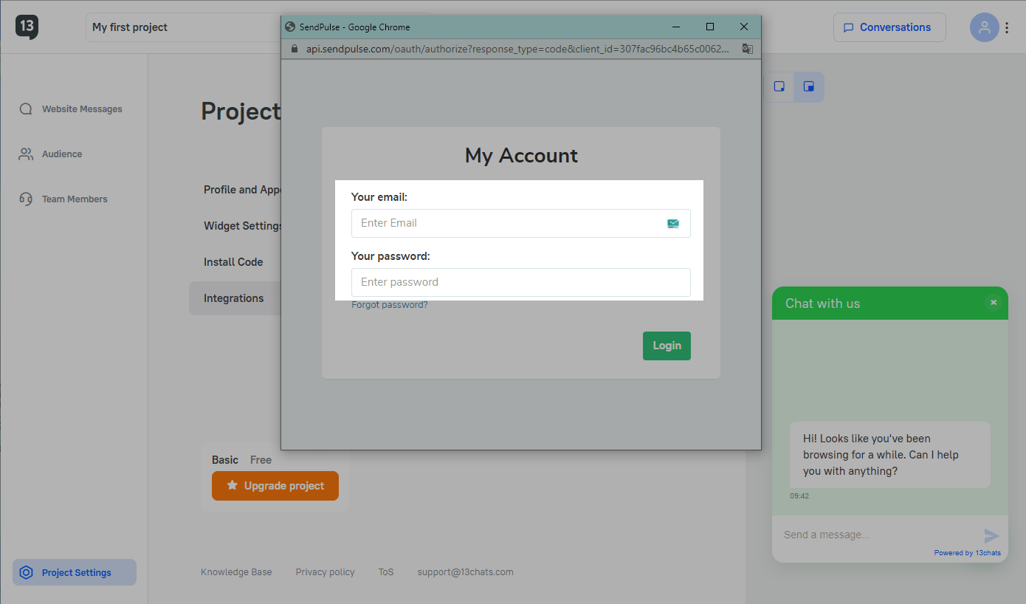Click the send arrow icon in chat widget
Viewport: 1026px width, 604px height.
click(x=991, y=536)
